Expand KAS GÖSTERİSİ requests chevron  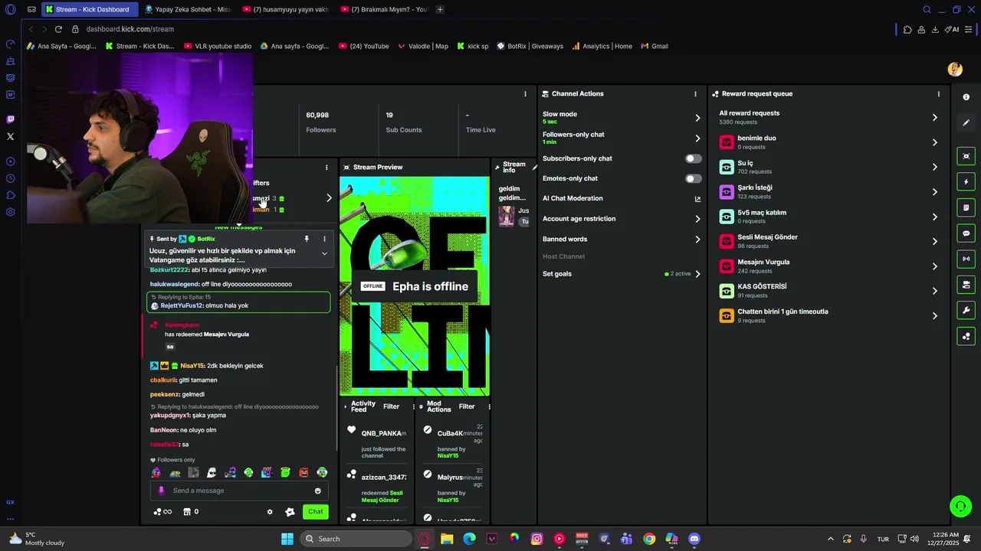click(934, 291)
